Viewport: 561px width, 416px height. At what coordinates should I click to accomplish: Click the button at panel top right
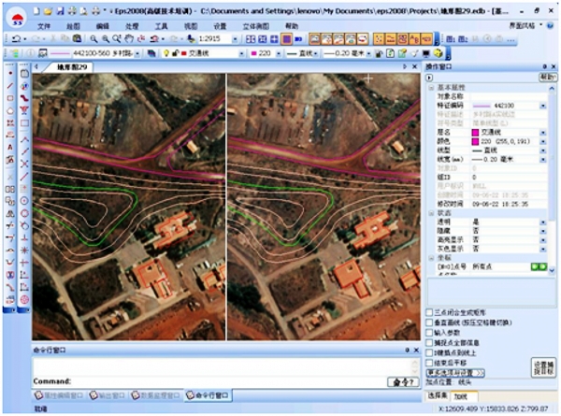(548, 78)
